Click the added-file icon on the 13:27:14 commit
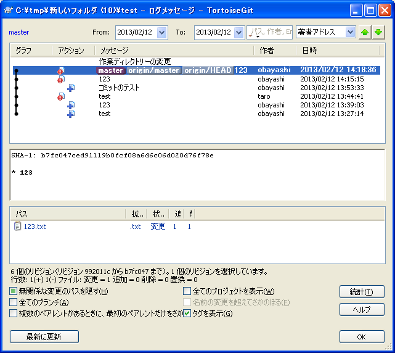This screenshot has height=353, width=395. click(x=71, y=114)
